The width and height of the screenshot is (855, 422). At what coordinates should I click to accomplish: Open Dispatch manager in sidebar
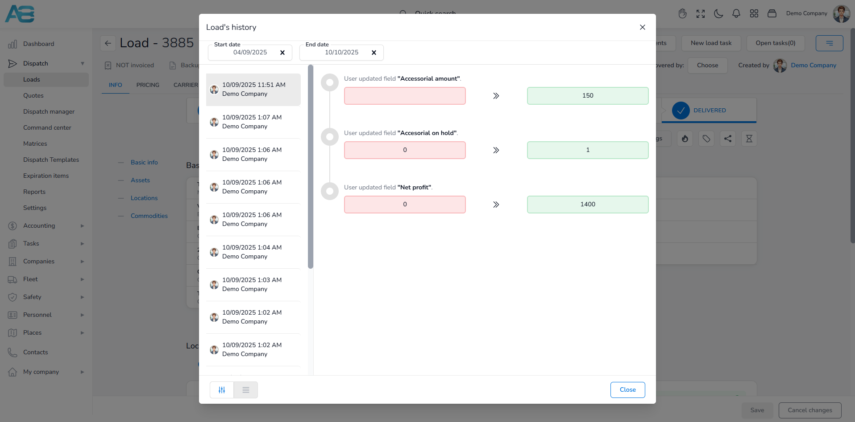coord(49,112)
